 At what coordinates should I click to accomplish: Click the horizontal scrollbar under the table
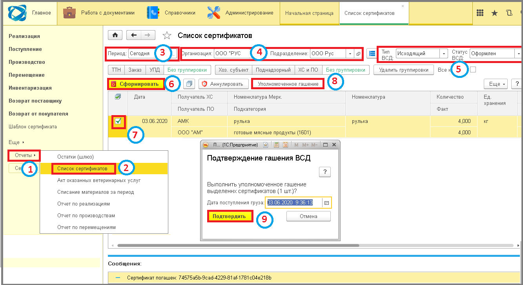(238, 245)
